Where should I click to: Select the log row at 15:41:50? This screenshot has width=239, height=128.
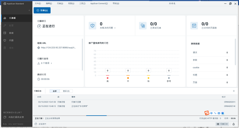135,102
